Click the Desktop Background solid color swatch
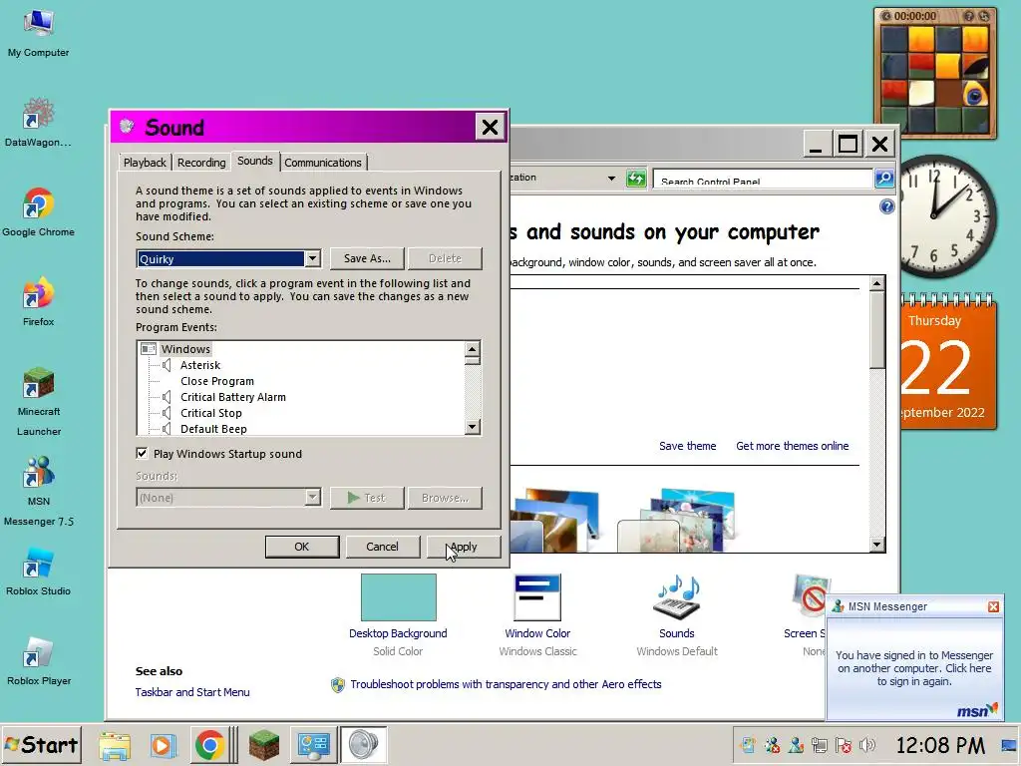Viewport: 1021px width, 766px height. (x=399, y=597)
